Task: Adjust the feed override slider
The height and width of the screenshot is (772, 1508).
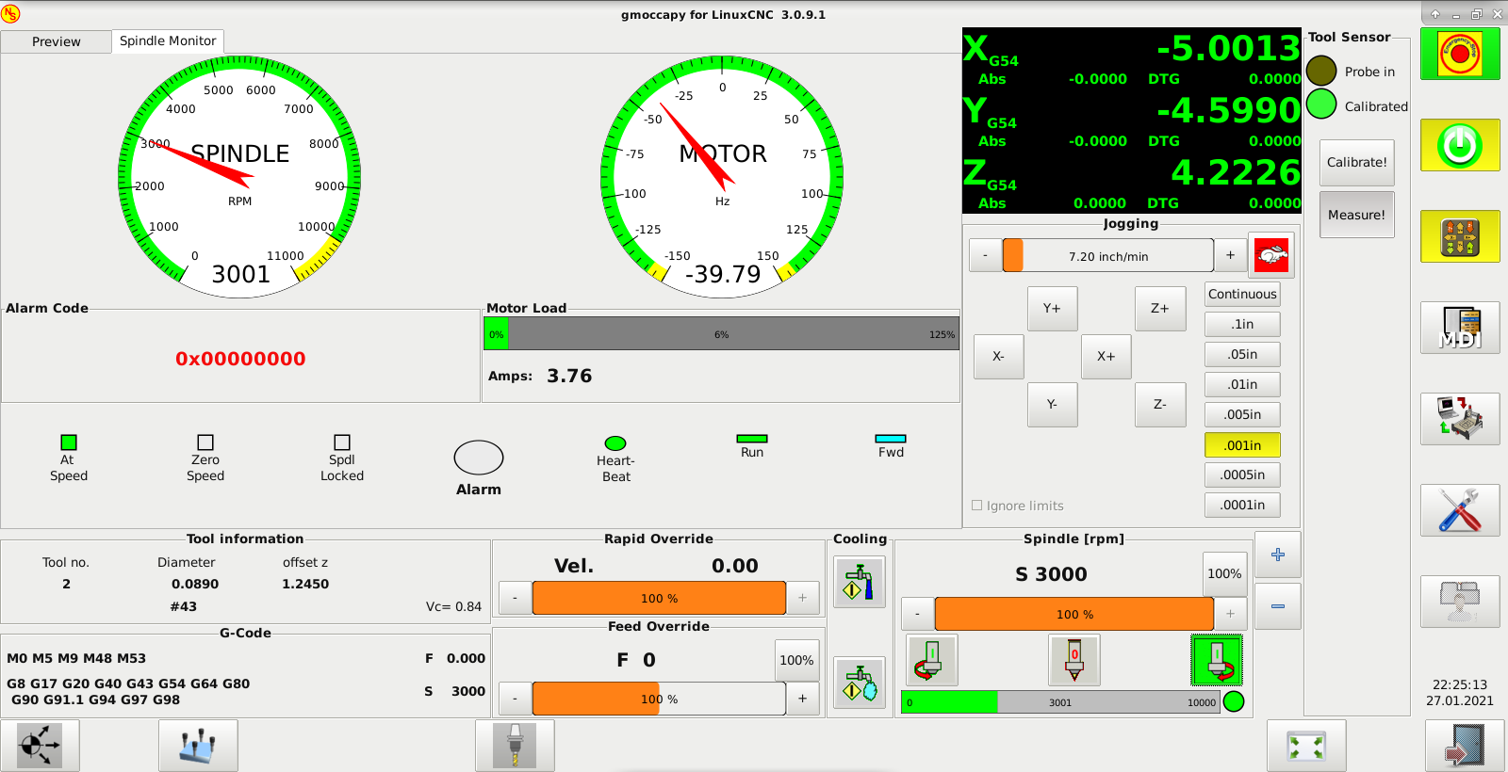Action: (659, 699)
